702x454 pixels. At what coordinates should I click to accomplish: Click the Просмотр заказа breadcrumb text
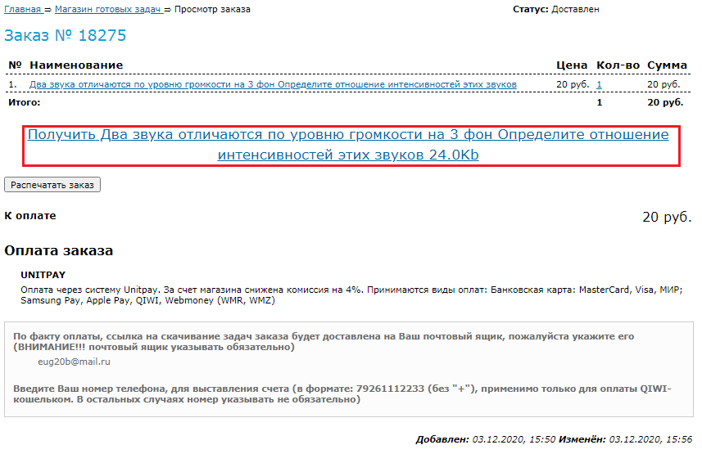tap(212, 9)
